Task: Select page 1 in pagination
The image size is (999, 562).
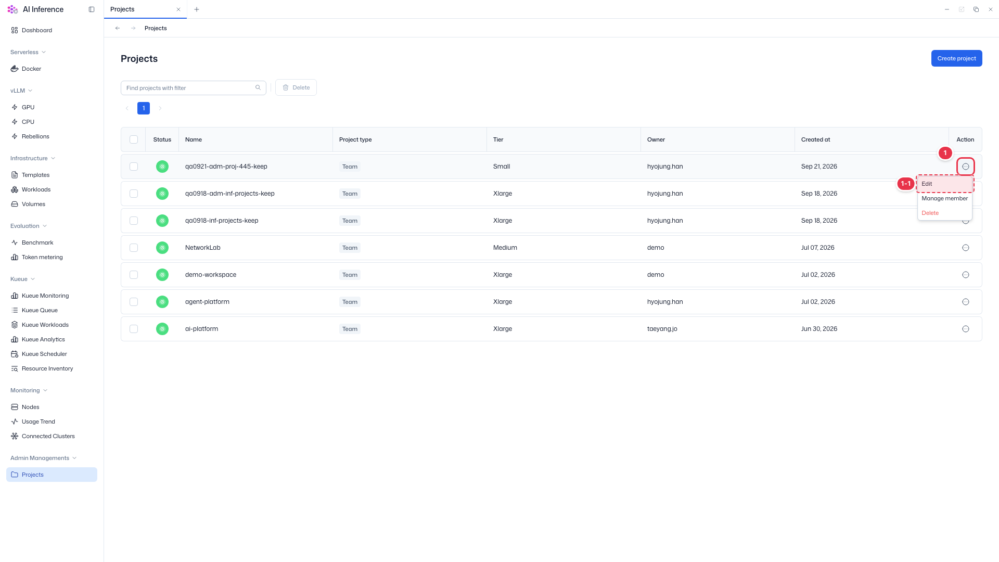Action: pyautogui.click(x=144, y=108)
